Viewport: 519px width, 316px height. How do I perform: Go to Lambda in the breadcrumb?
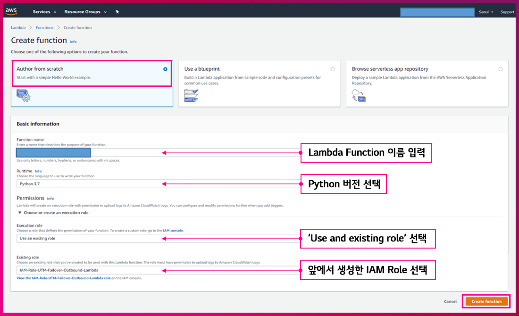pos(18,28)
